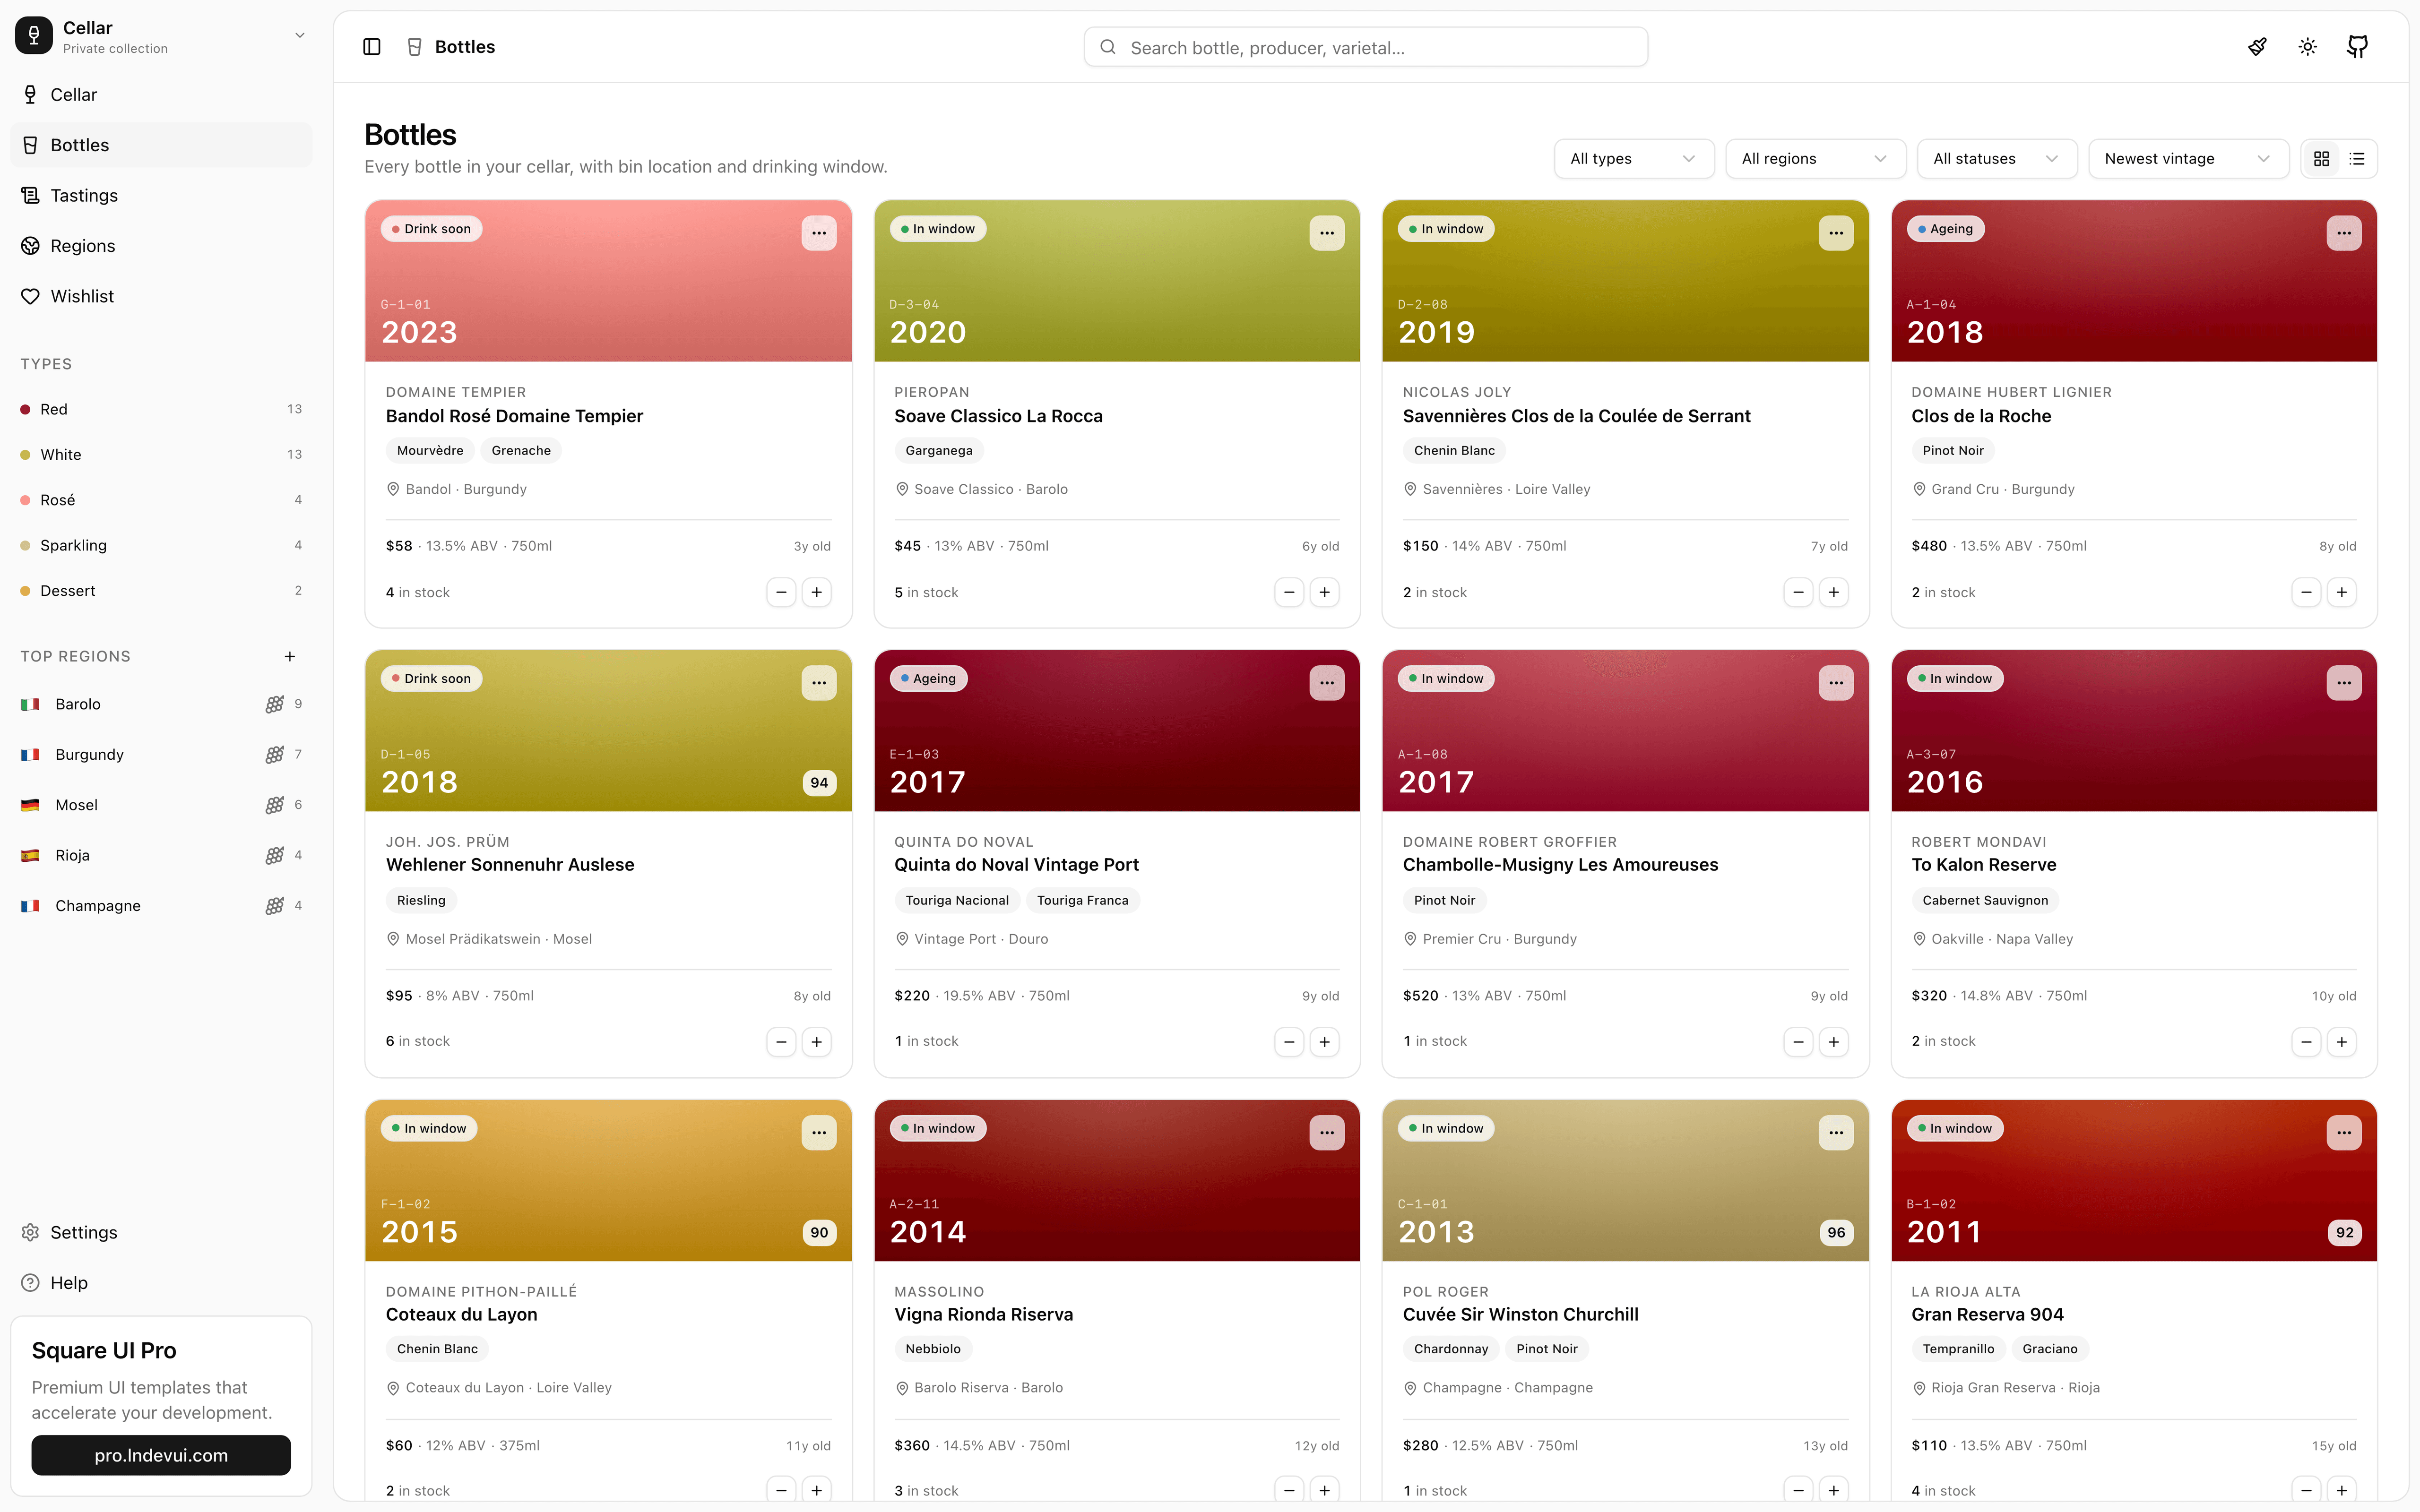Toggle the sidebar panel icon

[x=372, y=47]
